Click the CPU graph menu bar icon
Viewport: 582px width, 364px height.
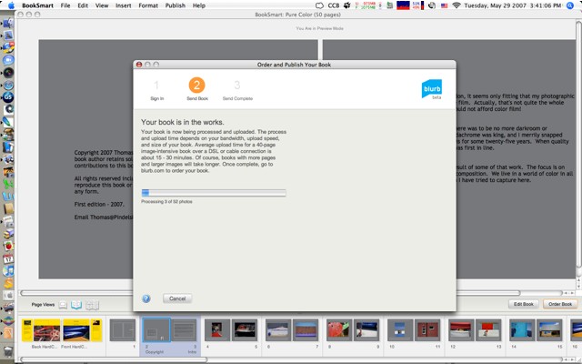403,5
